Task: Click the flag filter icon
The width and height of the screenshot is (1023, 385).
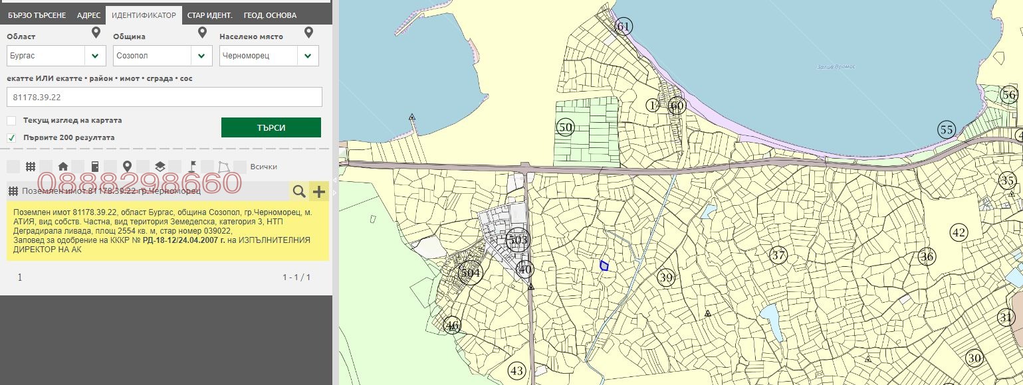Action: pyautogui.click(x=191, y=167)
